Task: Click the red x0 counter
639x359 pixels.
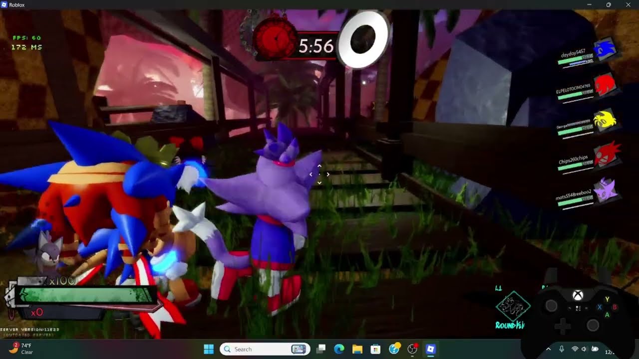Action: (x=37, y=313)
